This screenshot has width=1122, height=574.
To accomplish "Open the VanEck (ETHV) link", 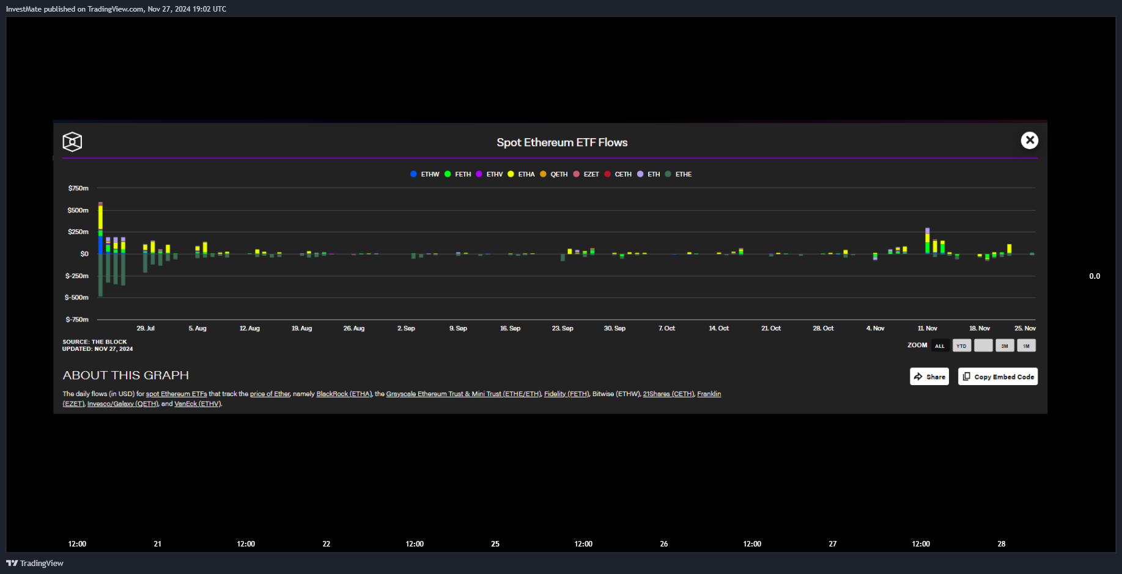I will (x=197, y=403).
